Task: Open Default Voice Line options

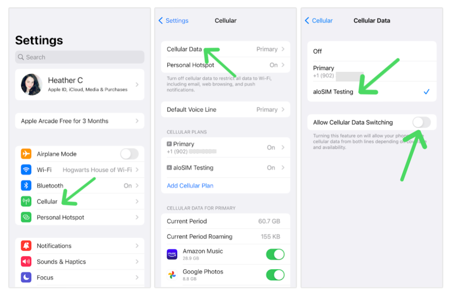Action: 225,109
